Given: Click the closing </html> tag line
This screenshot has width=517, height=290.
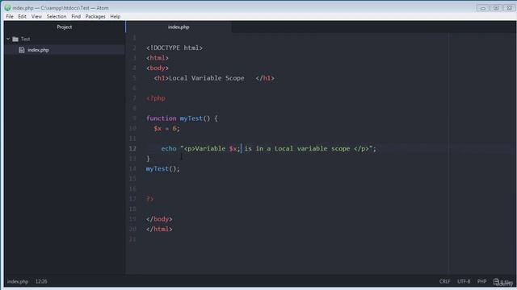Looking at the screenshot, I should 159,229.
